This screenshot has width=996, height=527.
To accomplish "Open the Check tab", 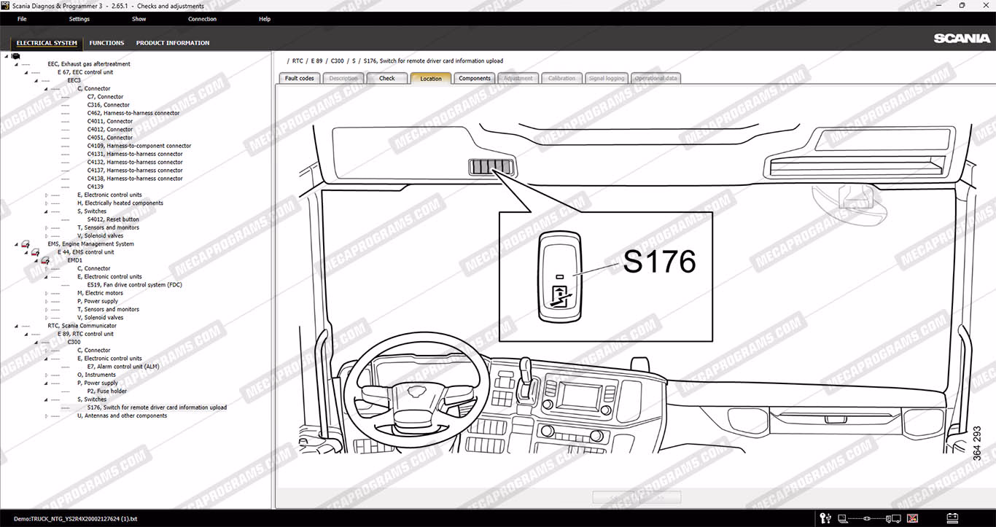I will pyautogui.click(x=387, y=78).
